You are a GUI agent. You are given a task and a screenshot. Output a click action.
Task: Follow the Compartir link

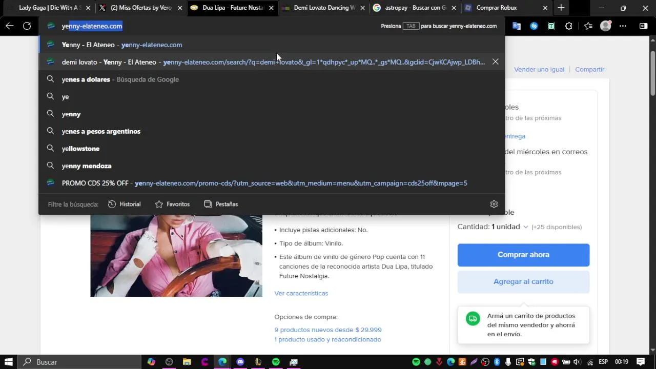pos(589,69)
